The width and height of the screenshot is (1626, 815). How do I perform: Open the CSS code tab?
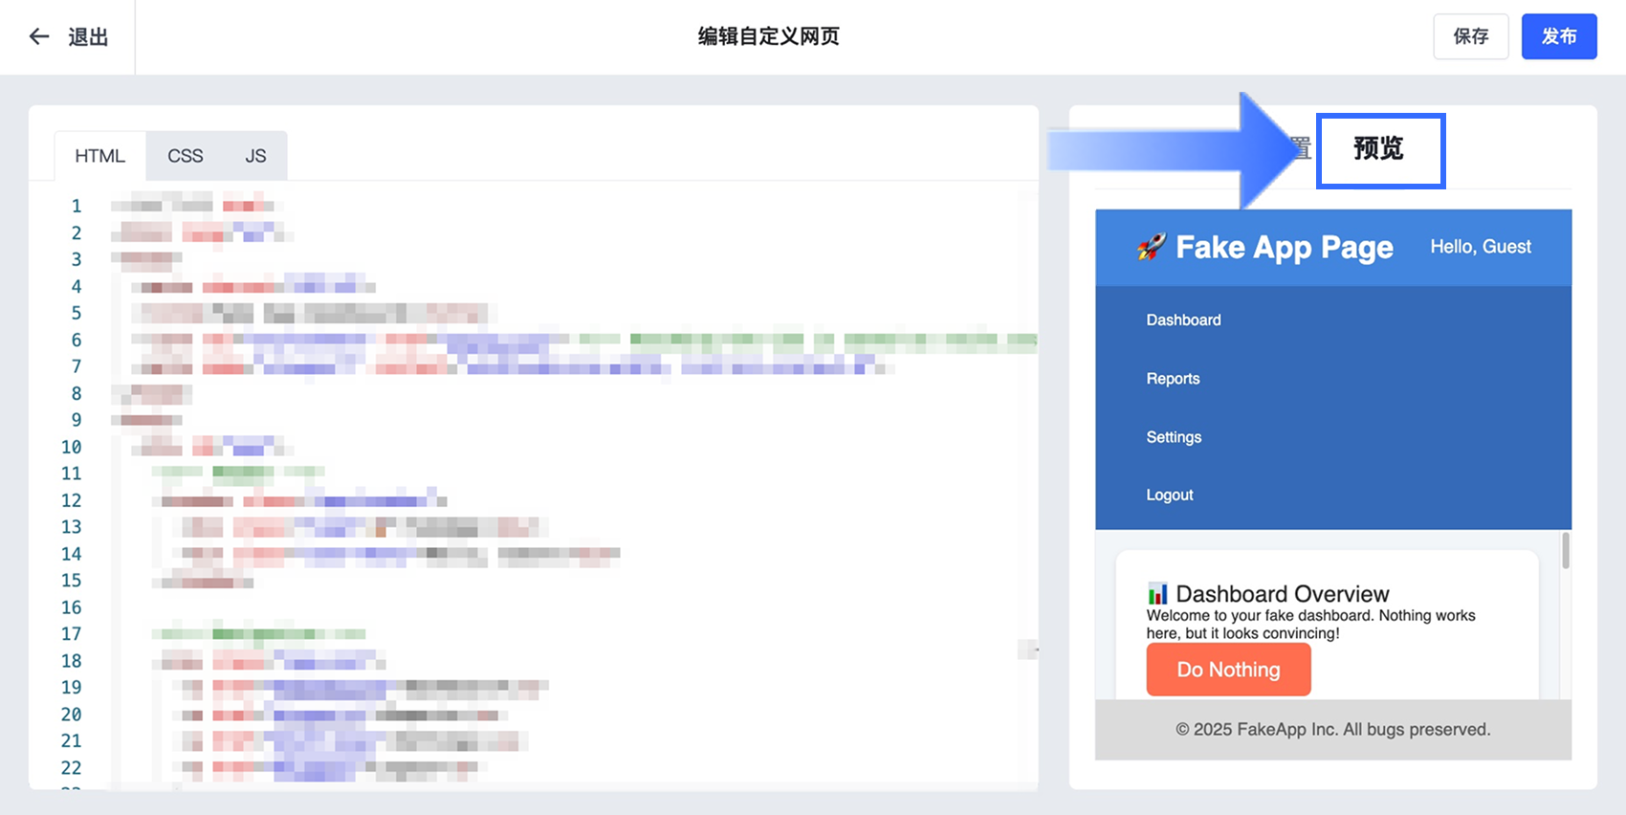(186, 156)
